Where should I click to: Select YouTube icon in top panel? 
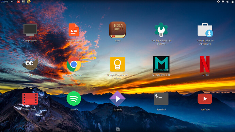tap(18, 2)
